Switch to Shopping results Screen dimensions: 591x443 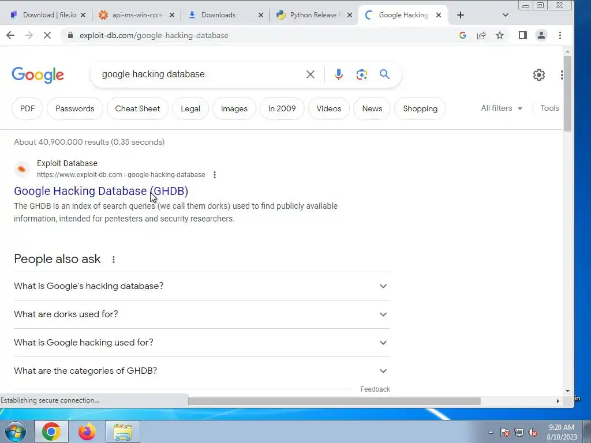[420, 108]
